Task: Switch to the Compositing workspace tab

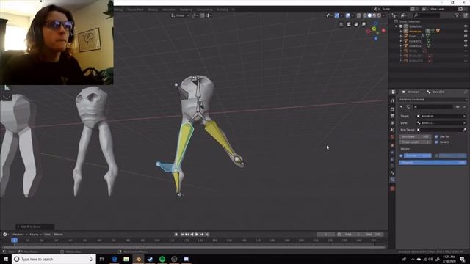Action: 205,10
